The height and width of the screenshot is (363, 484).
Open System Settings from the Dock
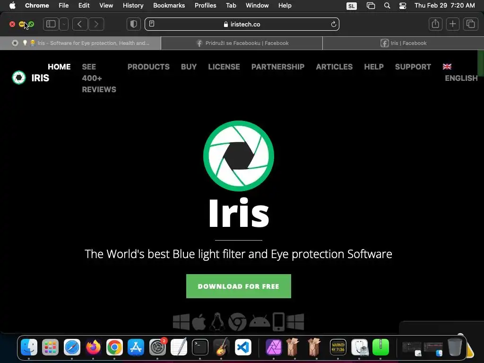click(x=157, y=347)
